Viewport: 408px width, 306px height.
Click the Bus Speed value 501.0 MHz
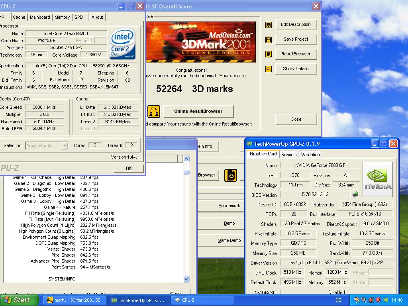tap(44, 122)
